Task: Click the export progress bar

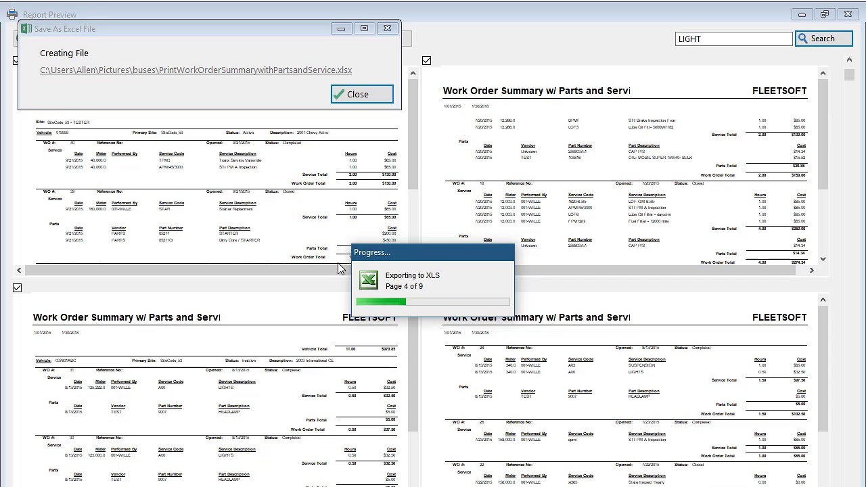Action: [x=433, y=302]
